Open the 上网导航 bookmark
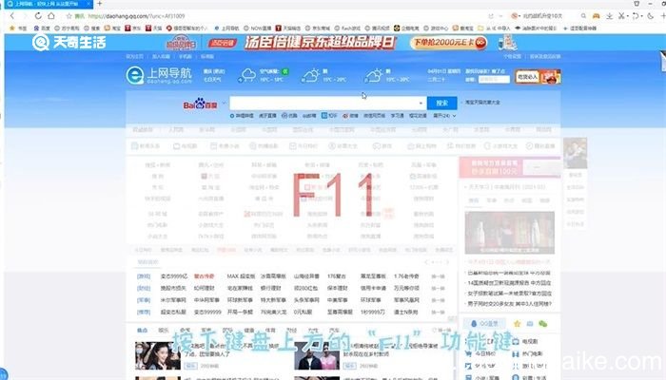This screenshot has height=380, width=666. 226,28
